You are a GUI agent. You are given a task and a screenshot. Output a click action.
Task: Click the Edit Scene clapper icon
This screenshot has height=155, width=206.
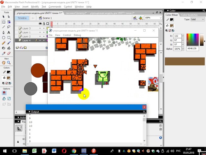click(135, 18)
